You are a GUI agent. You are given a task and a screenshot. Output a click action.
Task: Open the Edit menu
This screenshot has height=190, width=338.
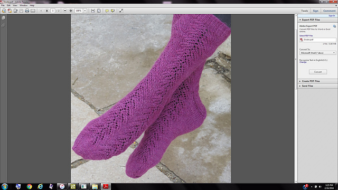[8, 5]
